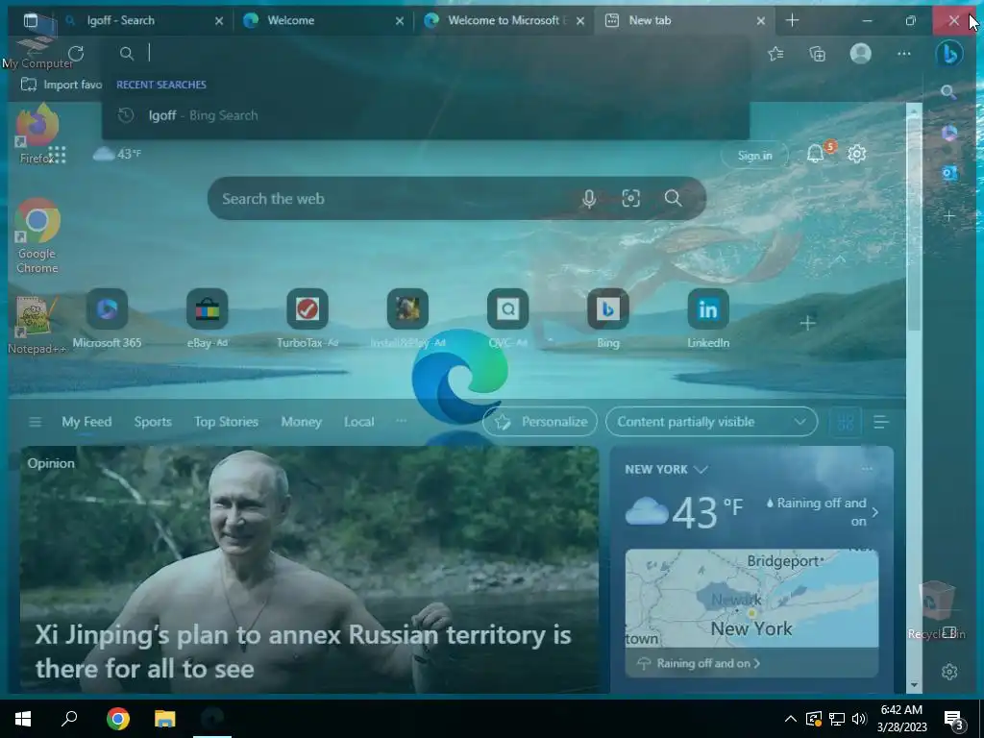Screen dimensions: 984x738
Task: Click the browser refresh icon
Action: pos(76,54)
